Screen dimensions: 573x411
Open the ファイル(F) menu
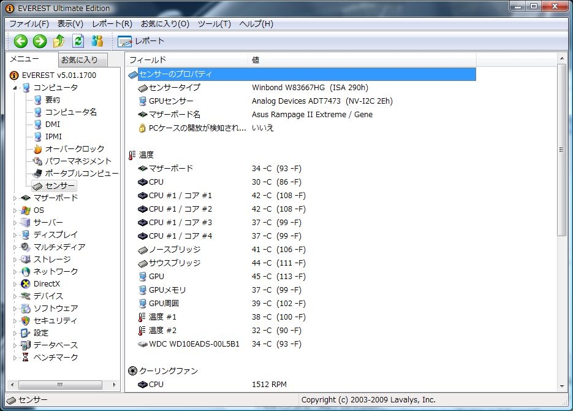[x=29, y=24]
